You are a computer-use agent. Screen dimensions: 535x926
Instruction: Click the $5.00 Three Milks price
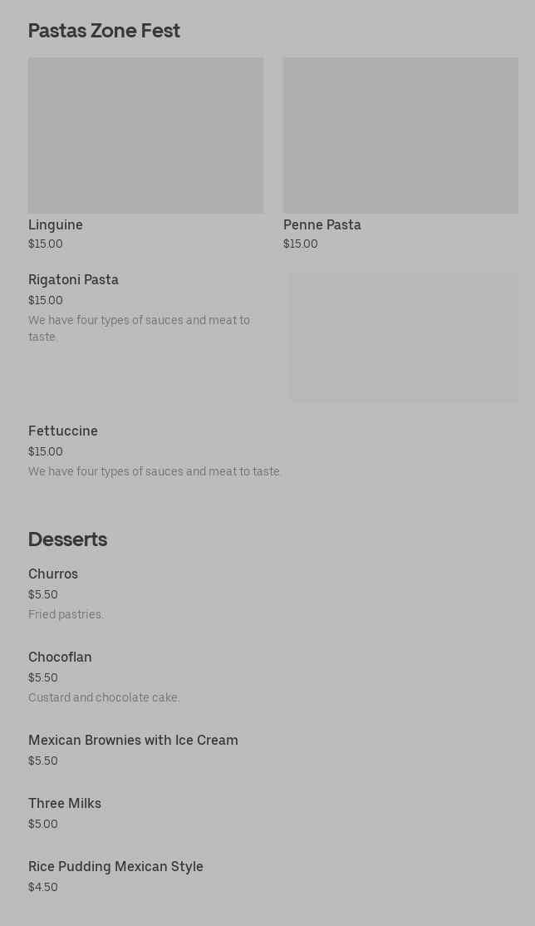click(43, 825)
